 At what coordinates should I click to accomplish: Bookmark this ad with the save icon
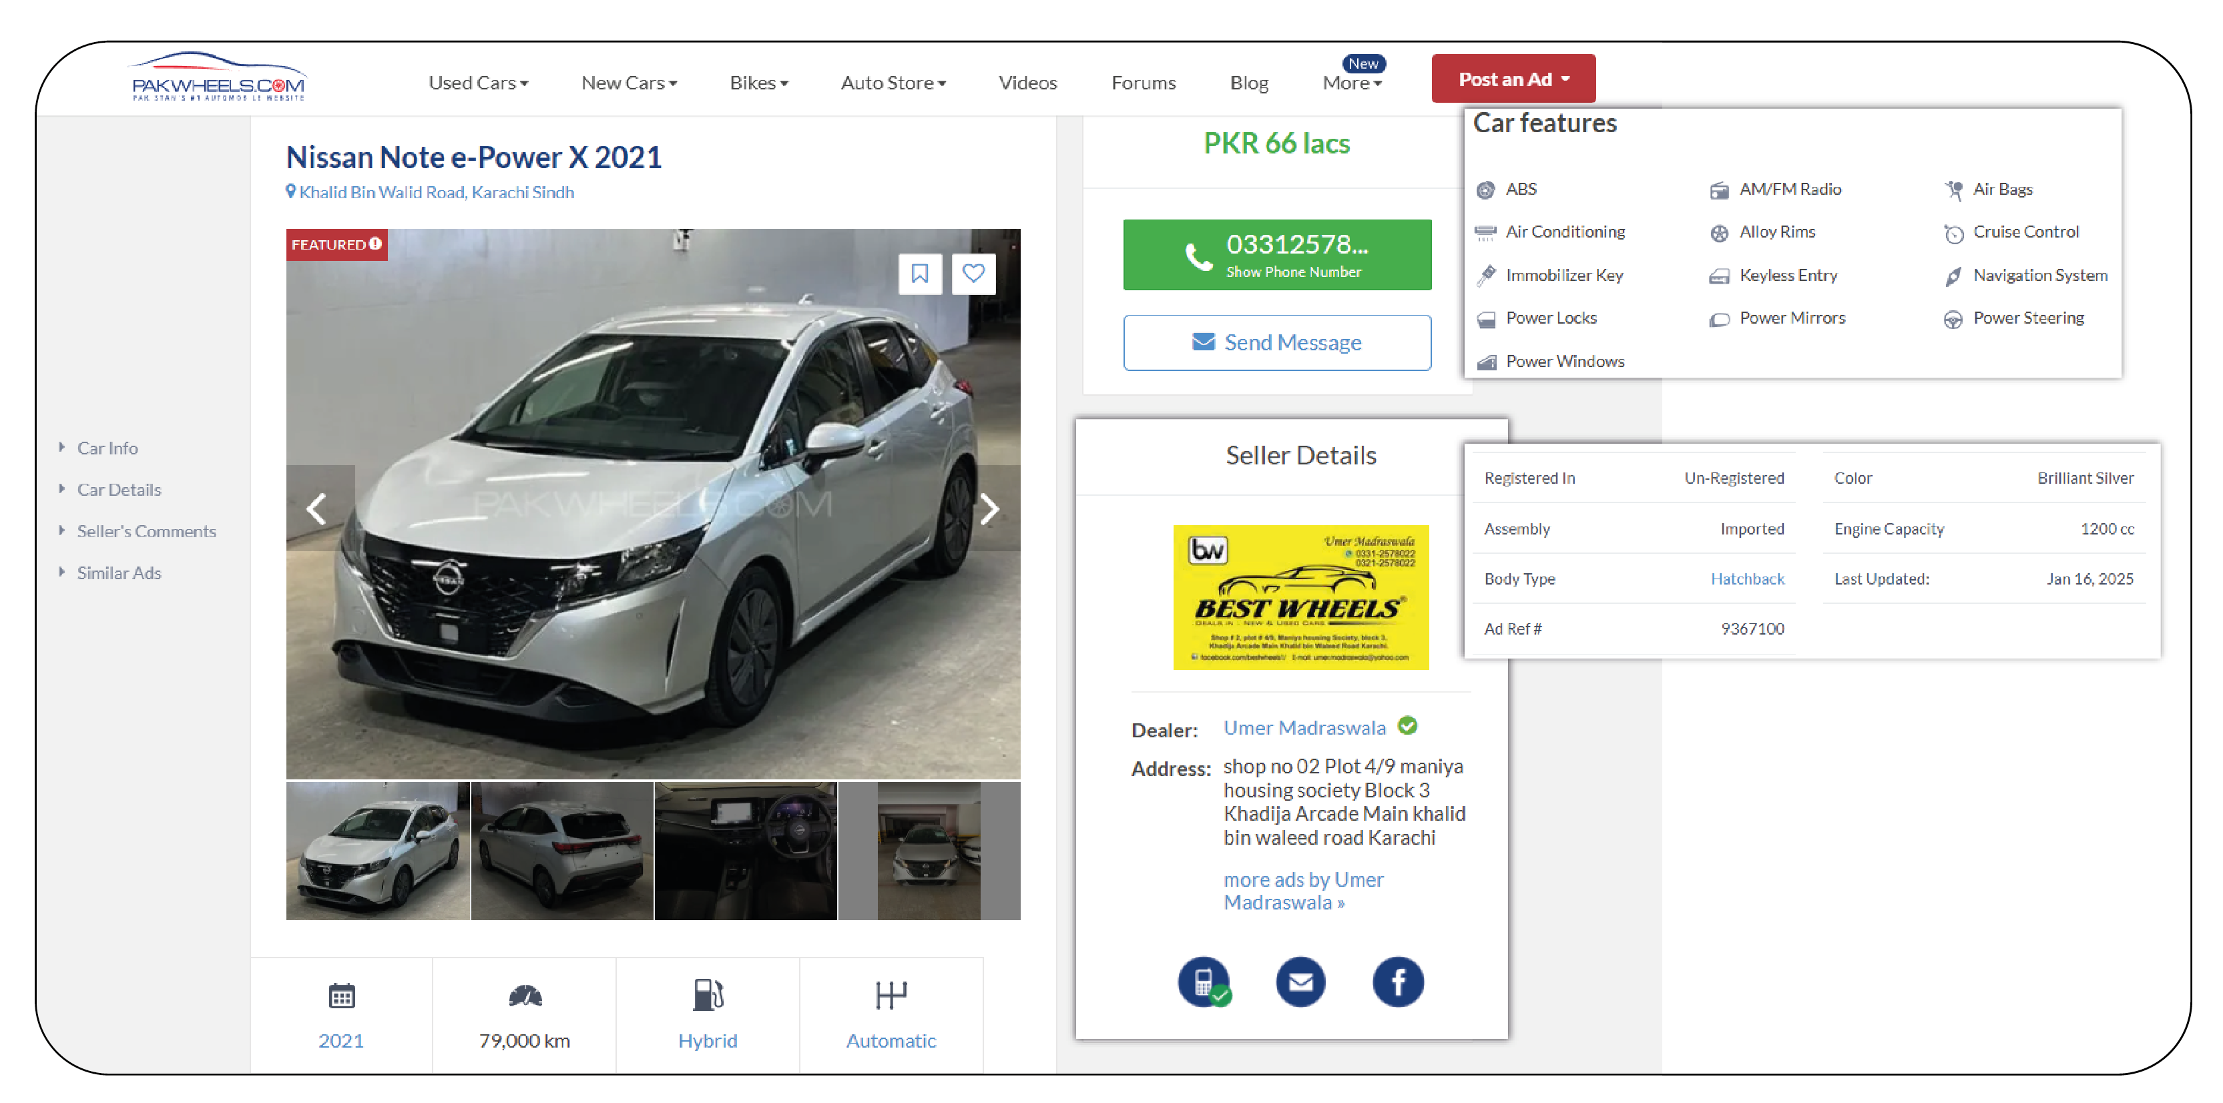point(919,274)
